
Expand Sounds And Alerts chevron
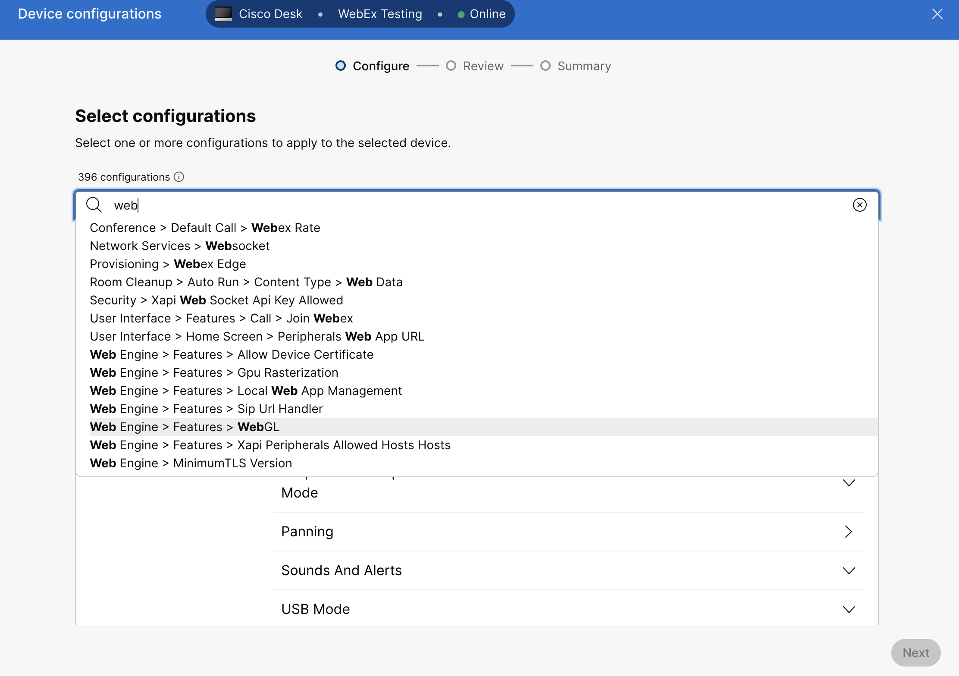tap(849, 571)
